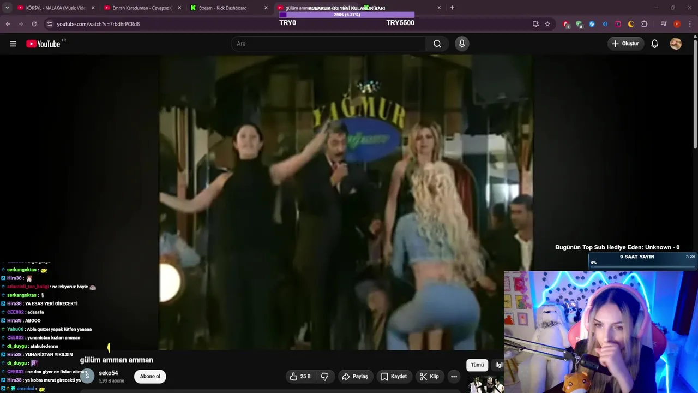Open YouTube notifications bell
Screen dimensions: 698x393
pos(654,44)
